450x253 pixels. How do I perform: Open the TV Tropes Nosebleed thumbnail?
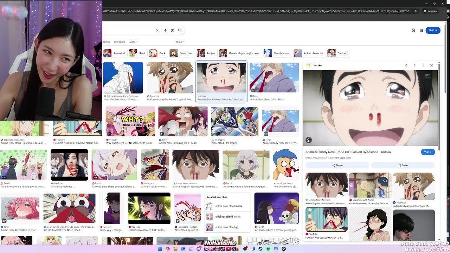pos(234,121)
